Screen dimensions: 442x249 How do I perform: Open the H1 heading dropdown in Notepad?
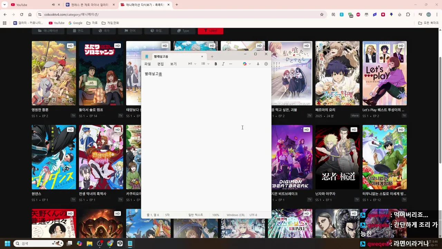(x=192, y=64)
